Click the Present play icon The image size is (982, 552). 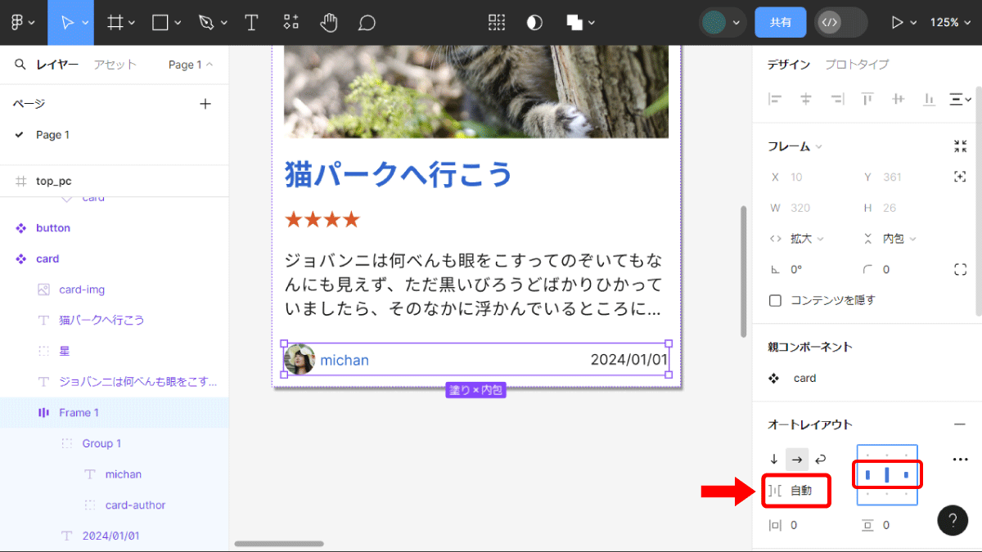pos(898,23)
